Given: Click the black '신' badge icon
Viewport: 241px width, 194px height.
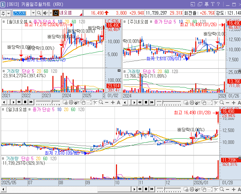Looking at the screenshot, I should [56, 13].
